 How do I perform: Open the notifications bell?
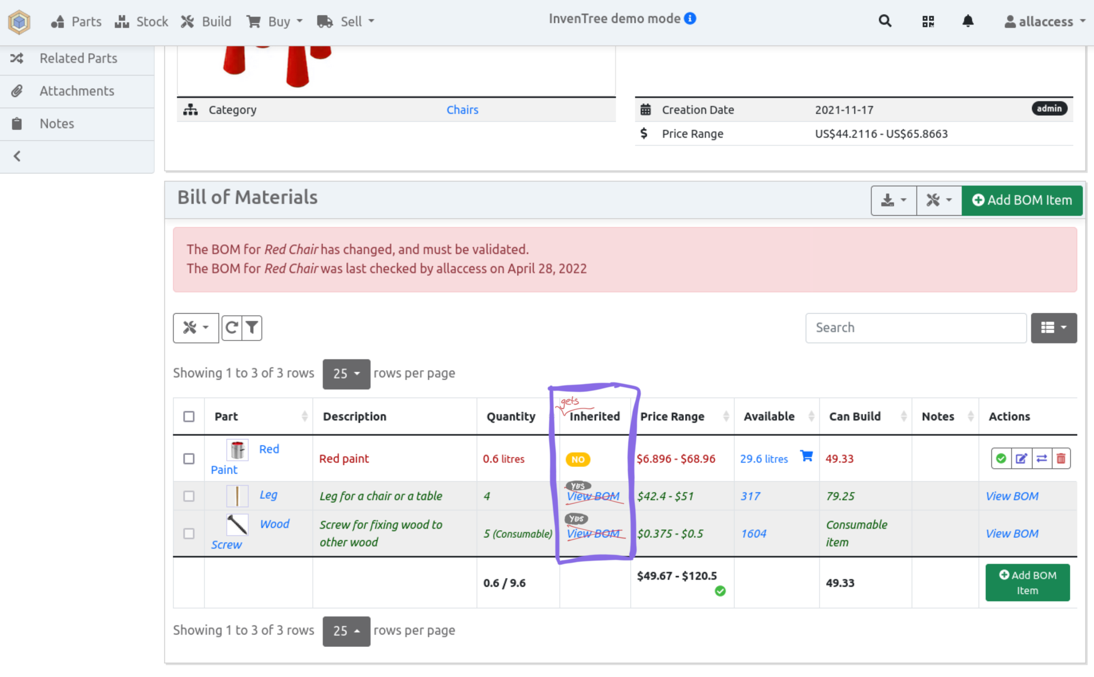pos(968,21)
